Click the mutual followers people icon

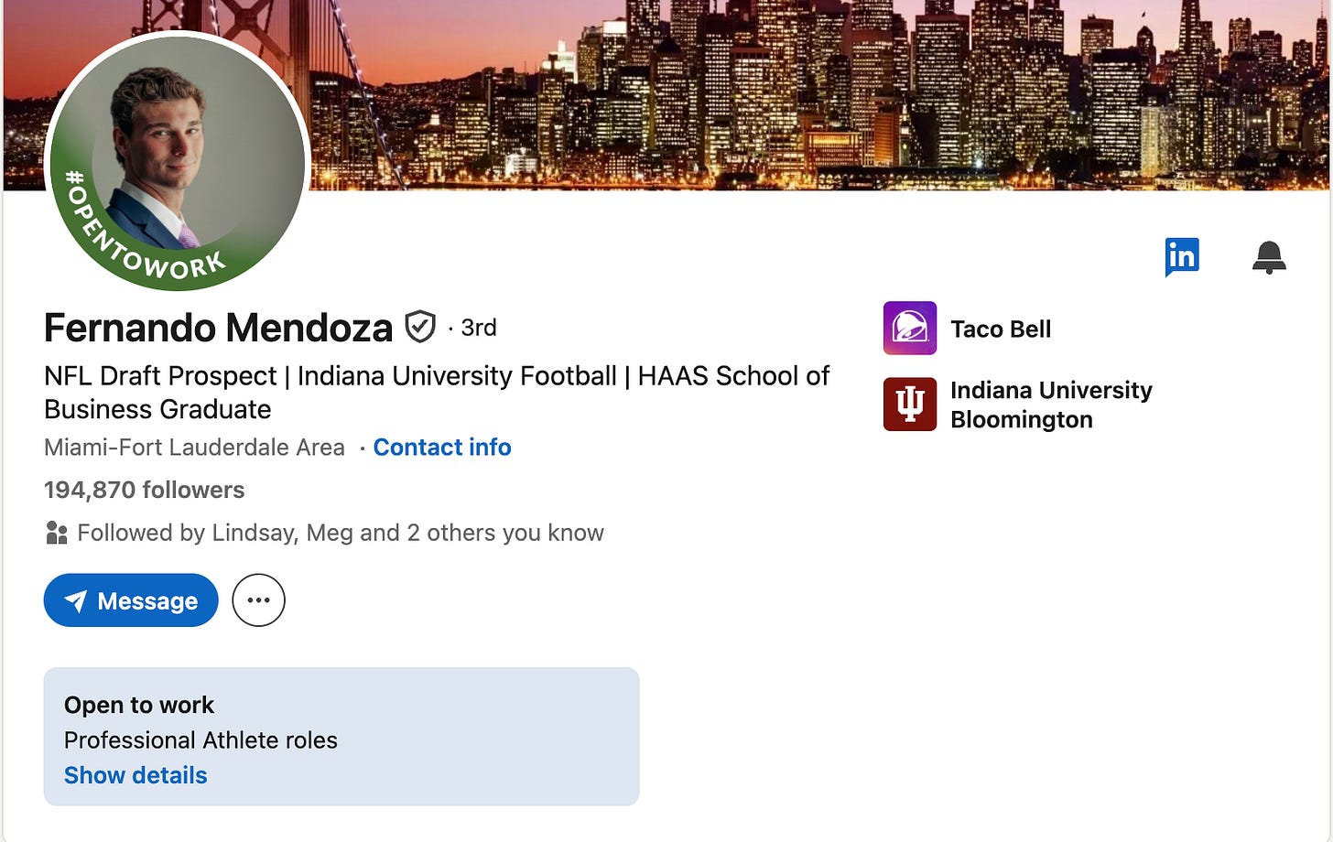coord(57,533)
